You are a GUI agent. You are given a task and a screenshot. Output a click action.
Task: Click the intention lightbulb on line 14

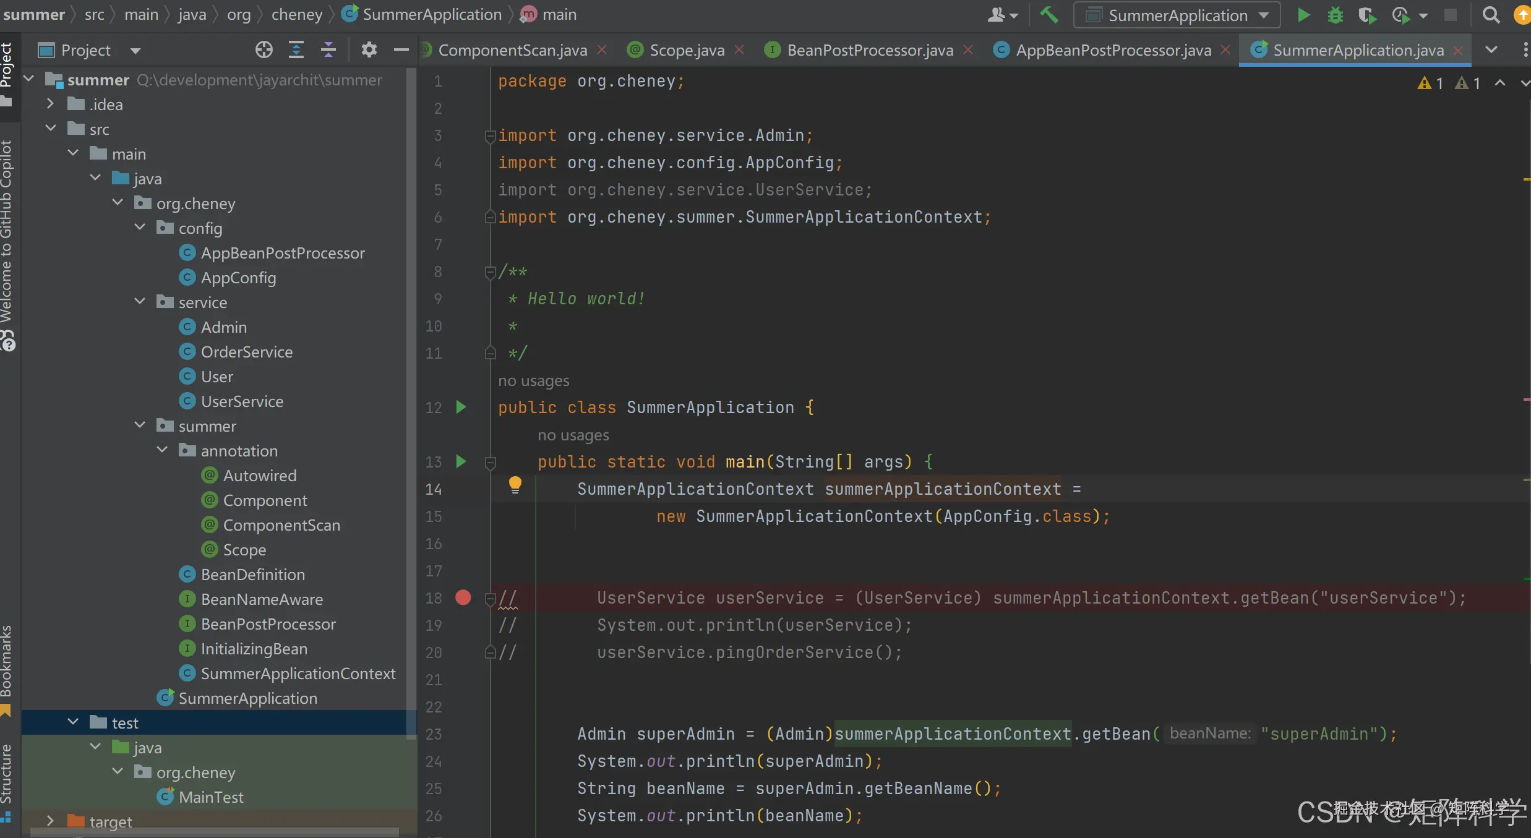click(515, 484)
